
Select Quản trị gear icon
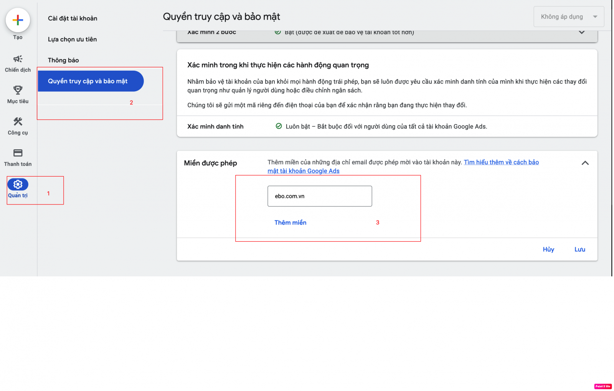click(x=18, y=185)
